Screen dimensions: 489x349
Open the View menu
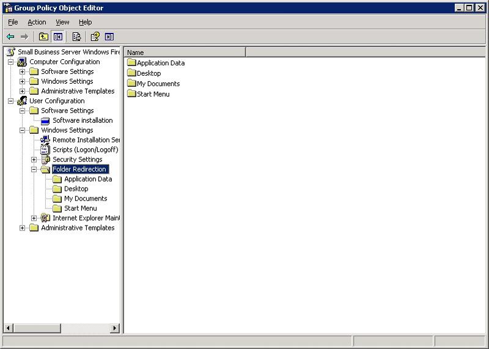(x=62, y=22)
